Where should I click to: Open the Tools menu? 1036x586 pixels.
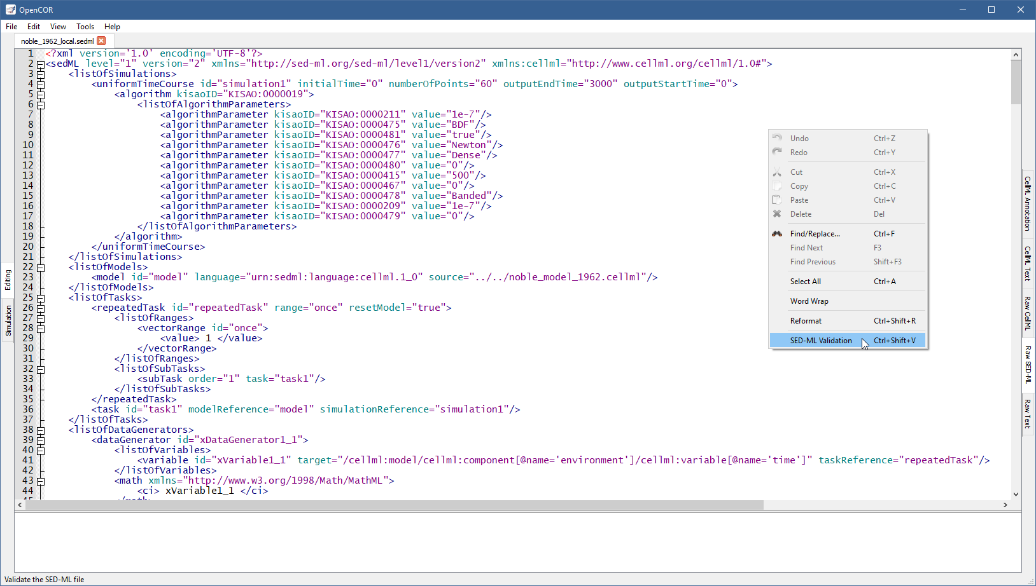(x=85, y=27)
